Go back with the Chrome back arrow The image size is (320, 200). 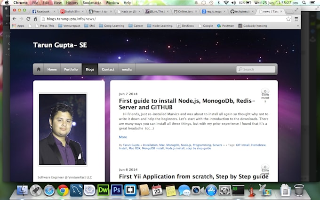14,19
